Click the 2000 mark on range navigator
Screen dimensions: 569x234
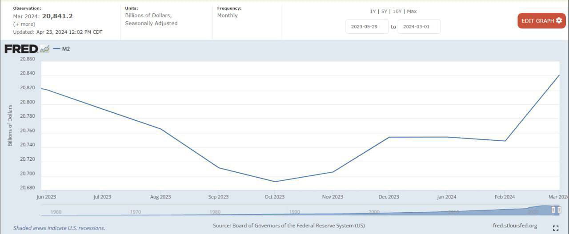click(x=374, y=212)
